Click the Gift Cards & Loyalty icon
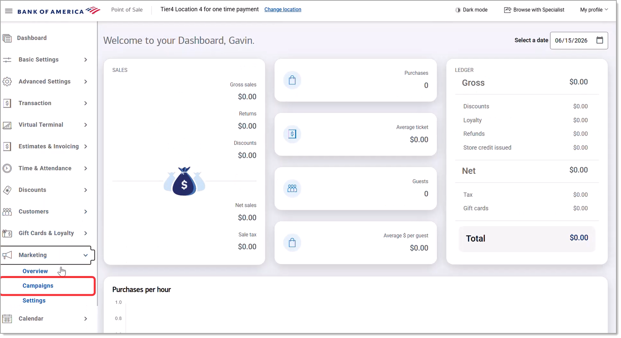621x338 pixels. (7, 234)
